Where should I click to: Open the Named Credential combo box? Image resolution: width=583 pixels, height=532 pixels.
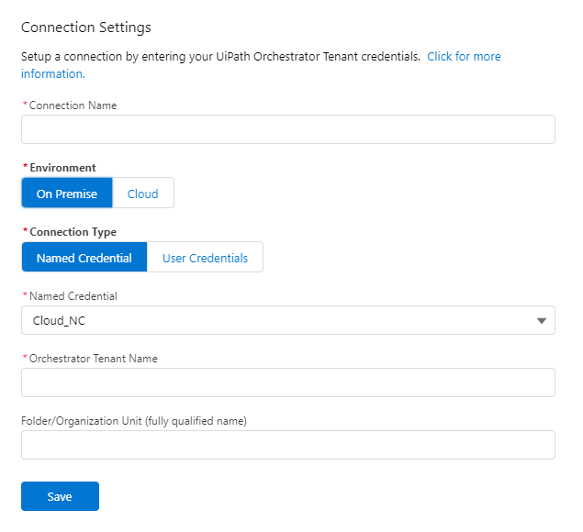tap(287, 320)
